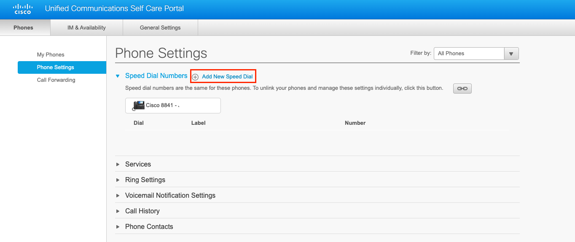Open the Filter by All Phones dropdown

pos(469,54)
